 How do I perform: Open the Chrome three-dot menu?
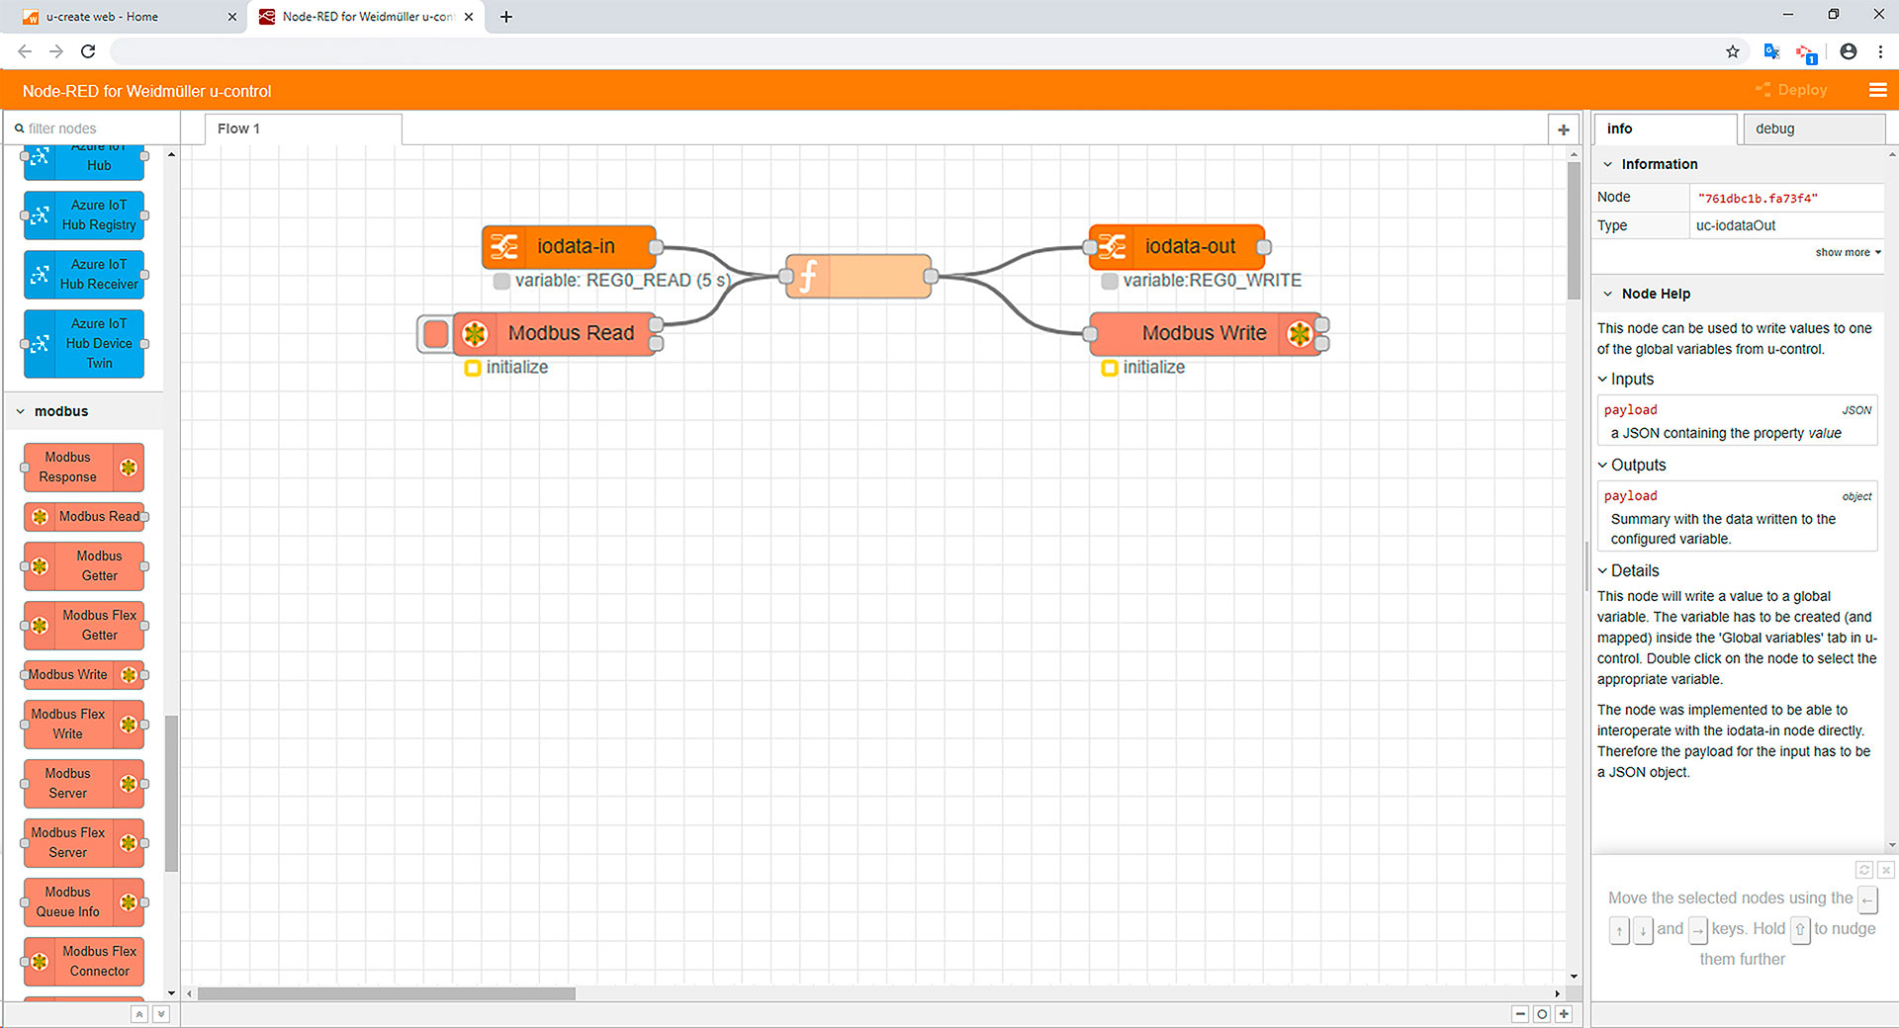click(1880, 51)
